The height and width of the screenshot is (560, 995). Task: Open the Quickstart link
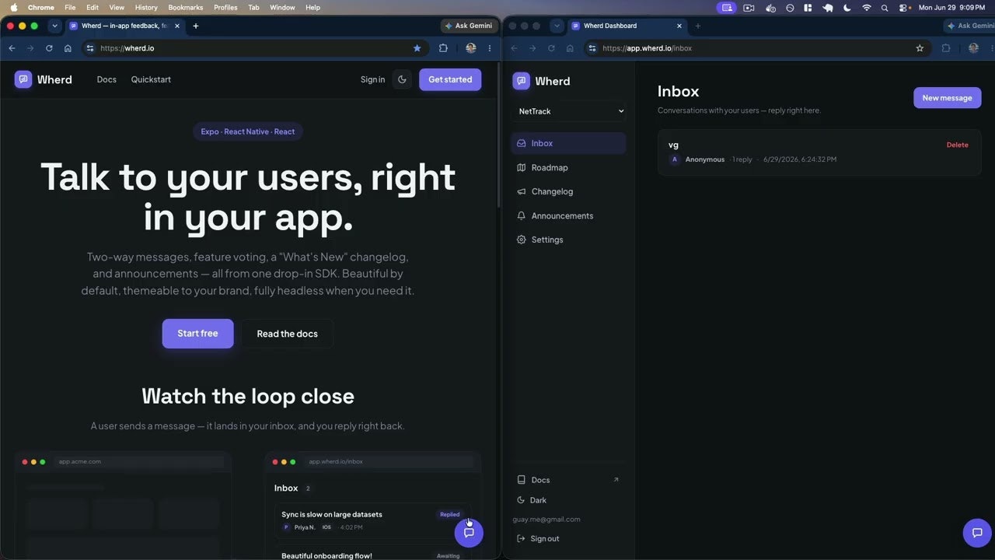[151, 79]
